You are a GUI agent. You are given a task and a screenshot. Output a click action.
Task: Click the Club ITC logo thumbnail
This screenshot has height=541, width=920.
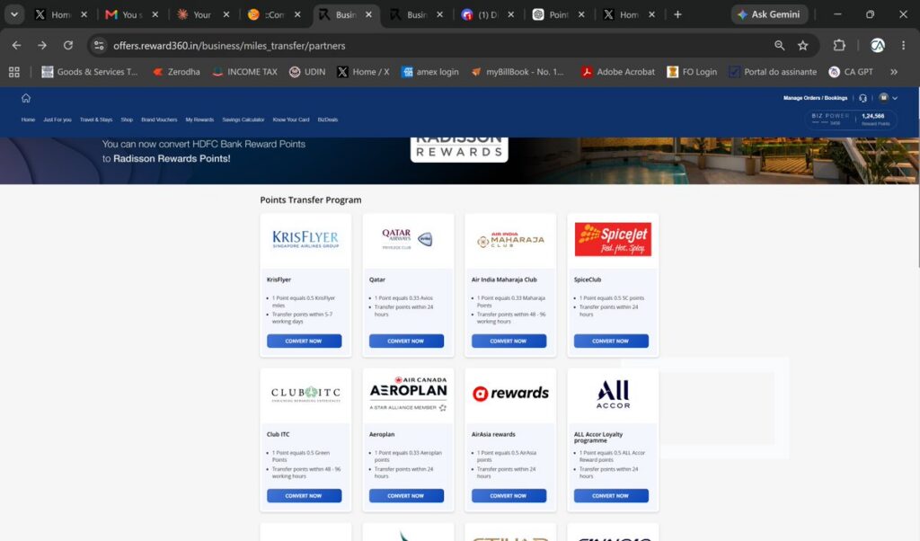[x=305, y=394]
